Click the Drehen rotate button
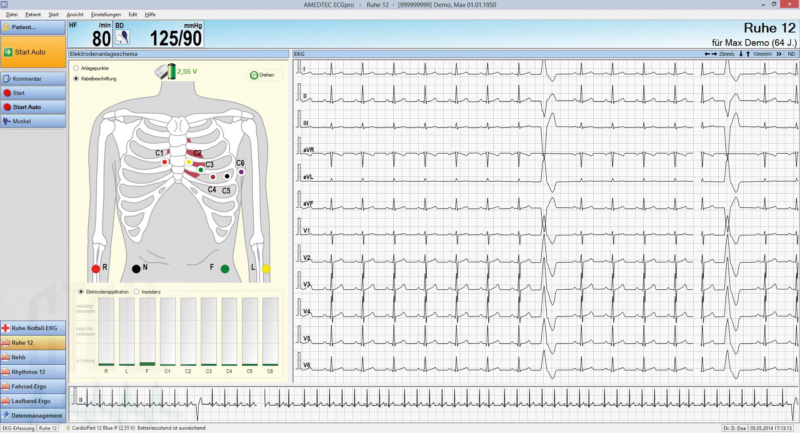The height and width of the screenshot is (433, 800). tap(264, 75)
